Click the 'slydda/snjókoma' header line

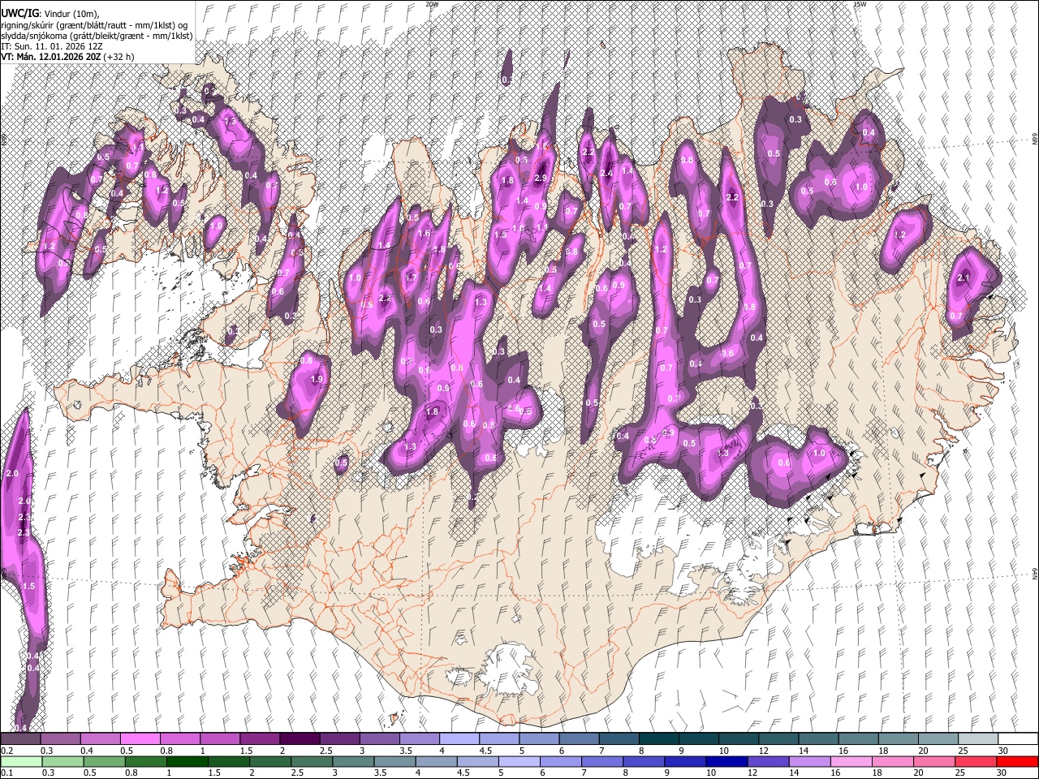click(x=97, y=36)
